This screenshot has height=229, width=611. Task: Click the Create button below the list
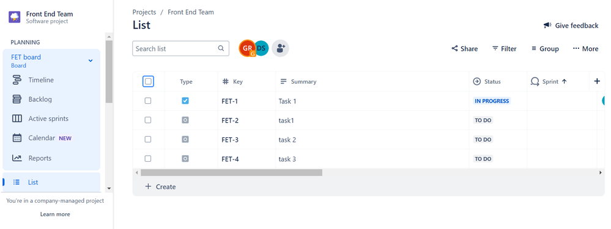coord(160,187)
